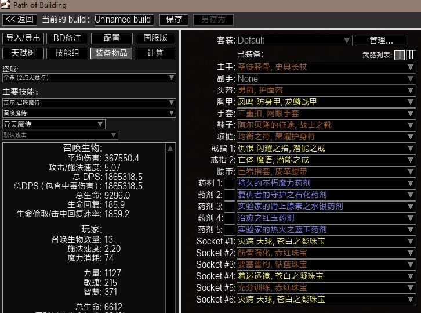Click the 力量 value 1127
Screen dimensions: 421x313
(112, 273)
